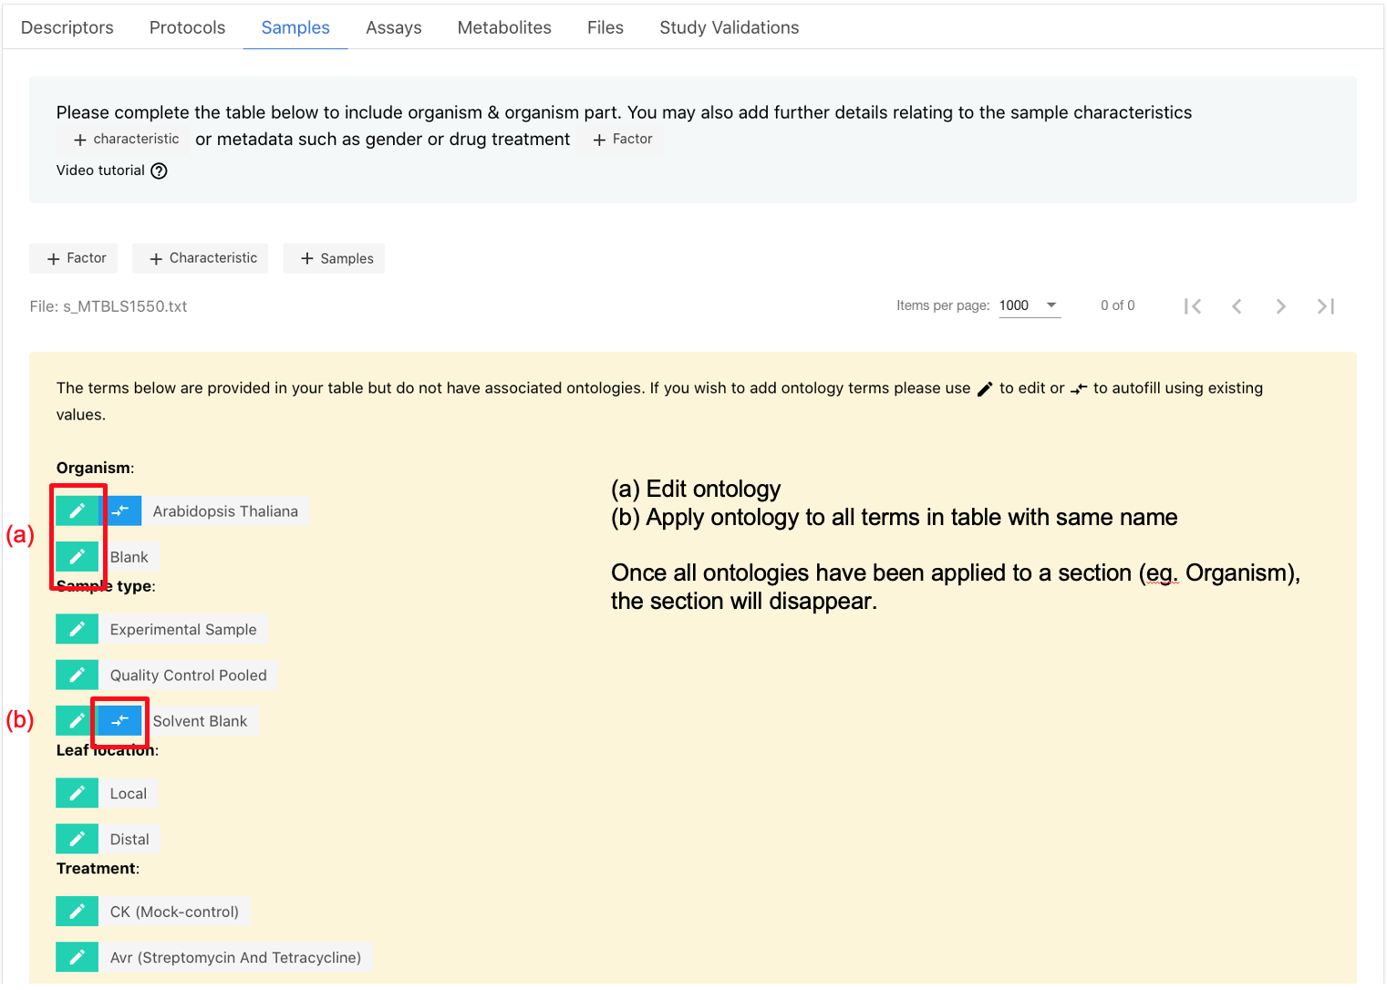Select the Samples tab
Viewport: 1387px width, 990px height.
[x=295, y=27]
